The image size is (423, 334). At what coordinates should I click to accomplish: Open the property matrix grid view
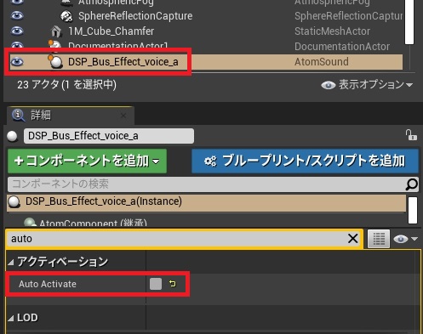coord(379,239)
